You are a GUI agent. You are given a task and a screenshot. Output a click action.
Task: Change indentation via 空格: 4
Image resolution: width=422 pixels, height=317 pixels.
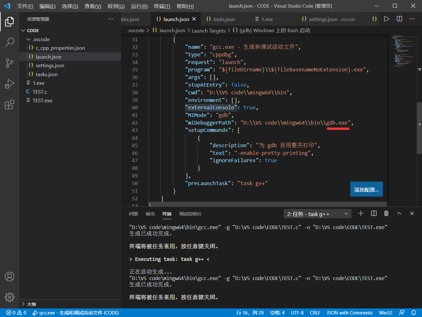(x=277, y=313)
